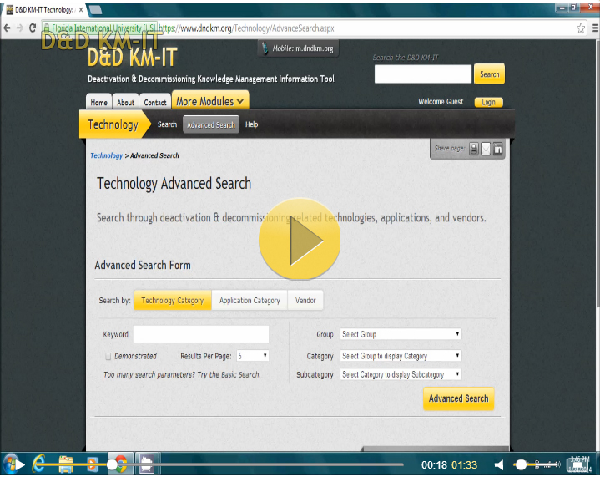Click the yellow Search button

coord(489,74)
